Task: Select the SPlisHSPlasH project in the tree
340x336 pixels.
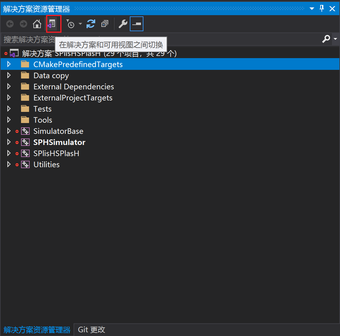Action: [x=56, y=153]
